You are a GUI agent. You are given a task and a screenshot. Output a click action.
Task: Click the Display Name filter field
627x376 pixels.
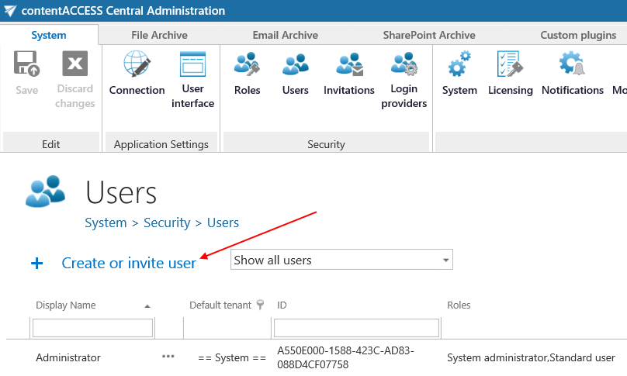tap(92, 329)
